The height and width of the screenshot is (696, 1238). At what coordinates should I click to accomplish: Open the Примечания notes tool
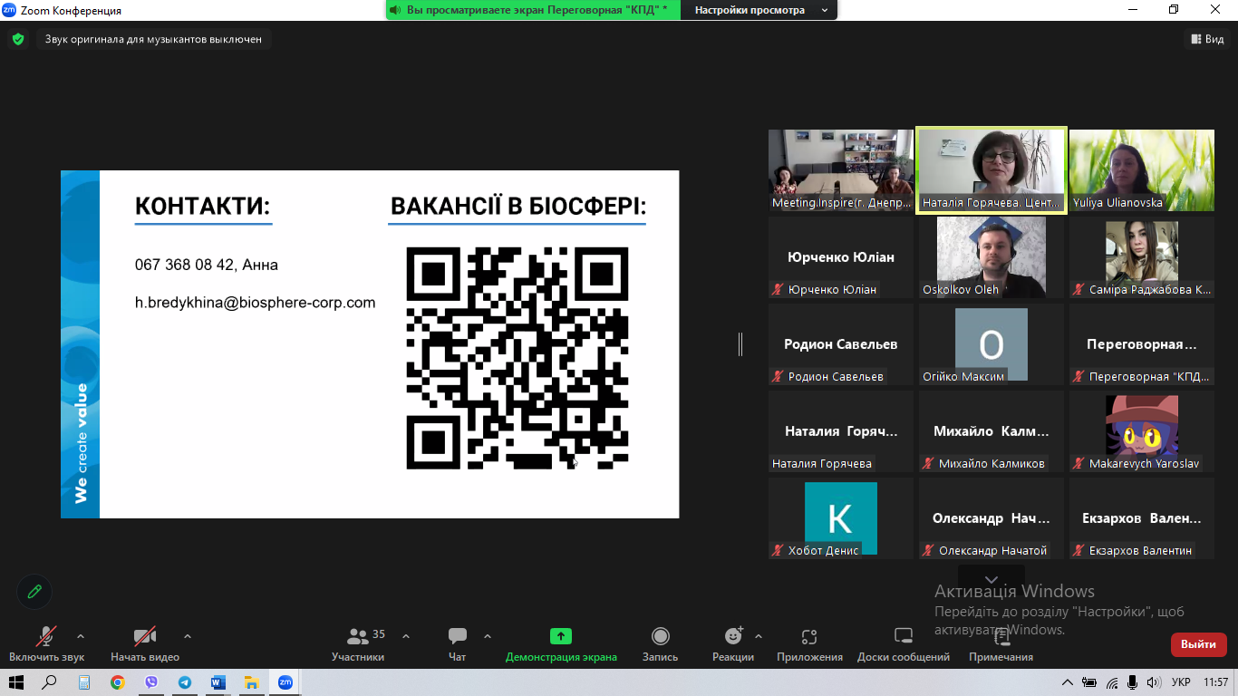[1001, 644]
